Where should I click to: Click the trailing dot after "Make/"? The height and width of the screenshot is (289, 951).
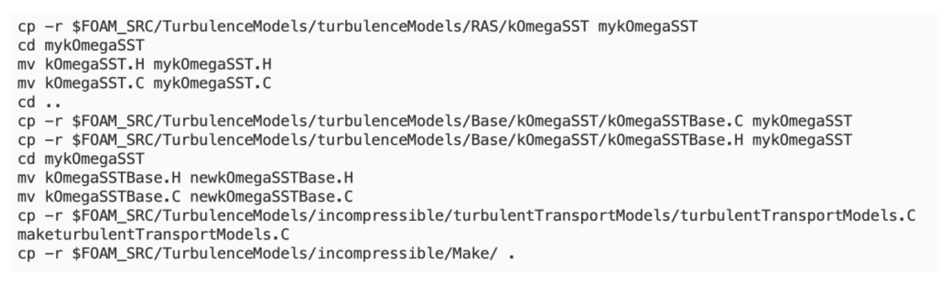click(x=511, y=254)
